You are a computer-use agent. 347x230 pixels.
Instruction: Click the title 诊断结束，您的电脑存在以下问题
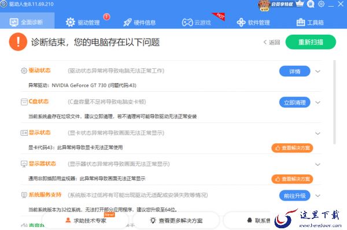95,42
